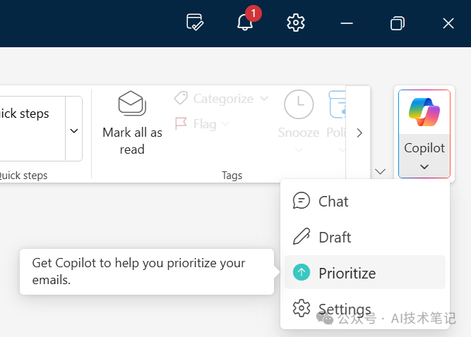Click the Flag icon in Tags group
The height and width of the screenshot is (337, 471).
181,123
